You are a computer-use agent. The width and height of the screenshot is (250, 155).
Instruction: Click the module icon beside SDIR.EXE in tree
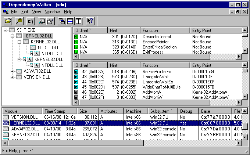pos(12,30)
